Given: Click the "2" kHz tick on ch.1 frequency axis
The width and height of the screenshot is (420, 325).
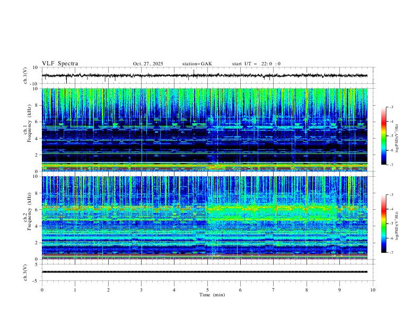Looking at the screenshot, I should [x=37, y=155].
